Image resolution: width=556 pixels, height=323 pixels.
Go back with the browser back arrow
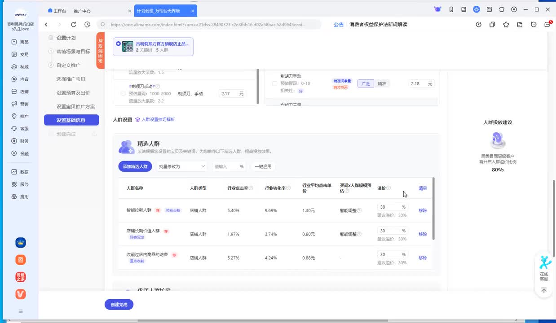(46, 25)
